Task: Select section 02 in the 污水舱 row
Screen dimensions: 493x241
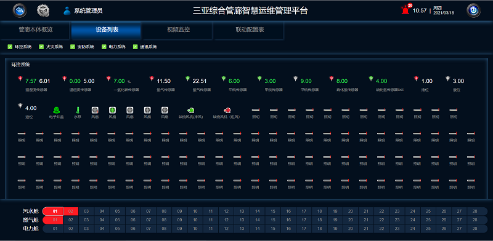Action: pyautogui.click(x=71, y=211)
